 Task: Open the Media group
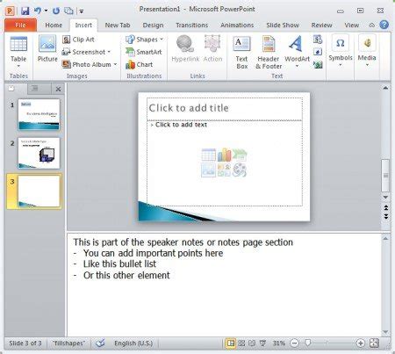tap(367, 51)
